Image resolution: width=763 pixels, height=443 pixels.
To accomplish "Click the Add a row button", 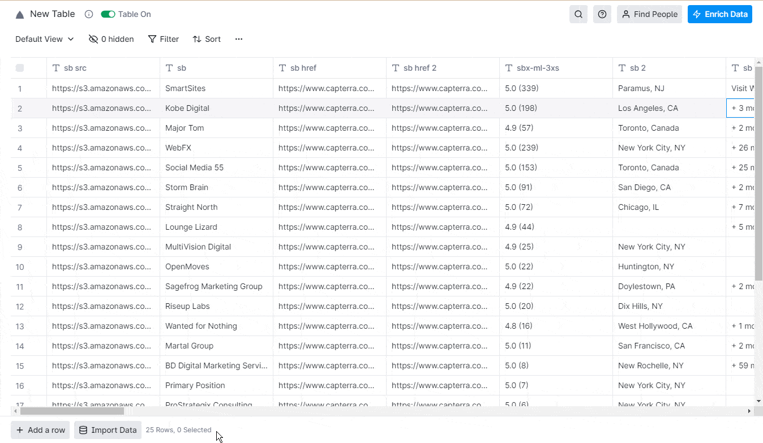I will [x=40, y=430].
